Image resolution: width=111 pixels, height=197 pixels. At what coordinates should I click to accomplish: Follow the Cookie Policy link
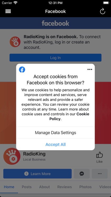(x=69, y=116)
